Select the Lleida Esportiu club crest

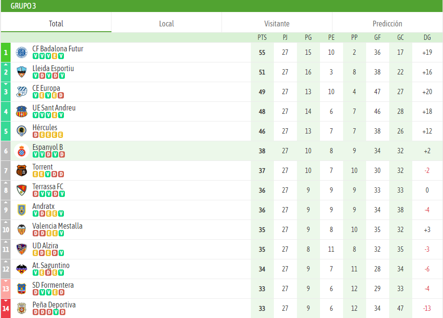(x=21, y=72)
